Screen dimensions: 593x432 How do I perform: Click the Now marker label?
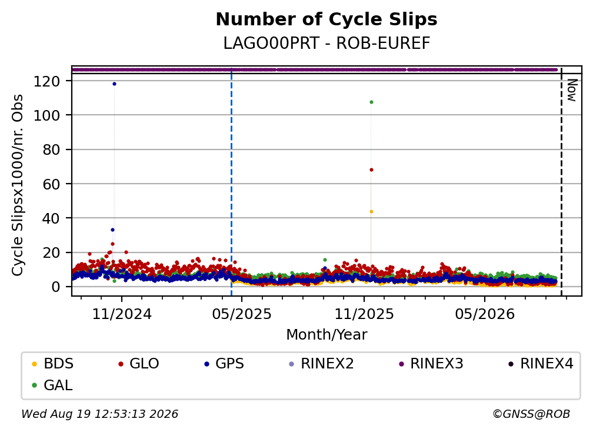[572, 90]
